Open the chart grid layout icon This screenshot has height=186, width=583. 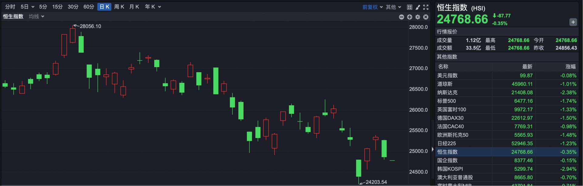click(x=409, y=7)
